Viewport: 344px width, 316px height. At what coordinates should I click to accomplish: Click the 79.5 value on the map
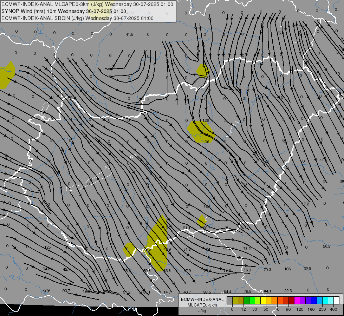248,291
